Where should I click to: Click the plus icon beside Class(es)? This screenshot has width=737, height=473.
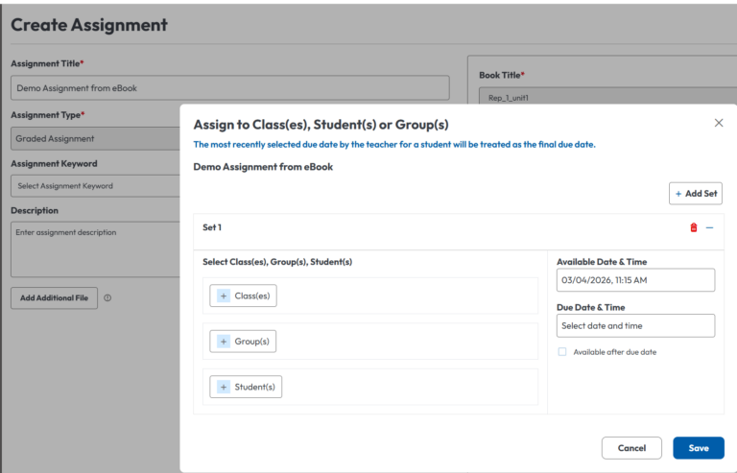224,296
